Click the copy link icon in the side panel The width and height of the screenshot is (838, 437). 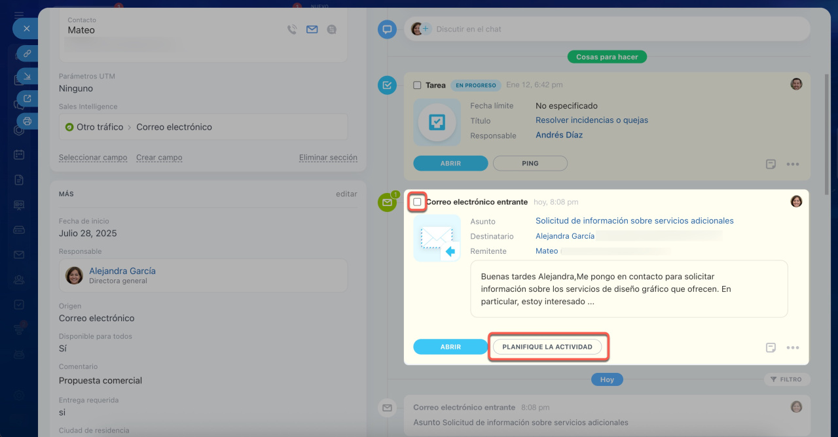click(x=27, y=54)
